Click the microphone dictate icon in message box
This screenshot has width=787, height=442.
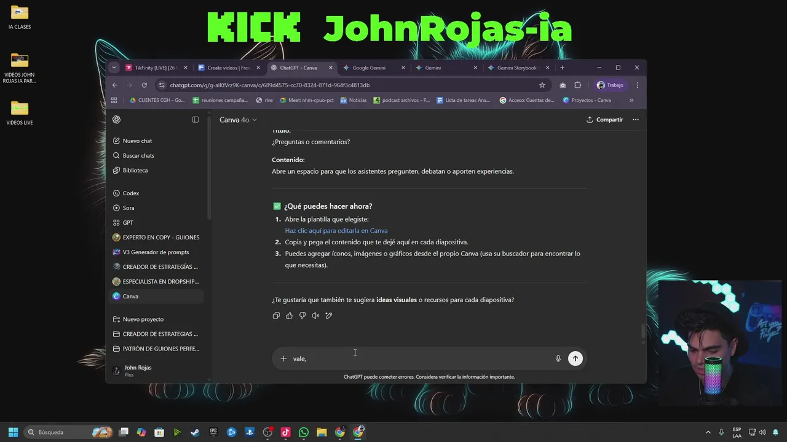point(558,359)
